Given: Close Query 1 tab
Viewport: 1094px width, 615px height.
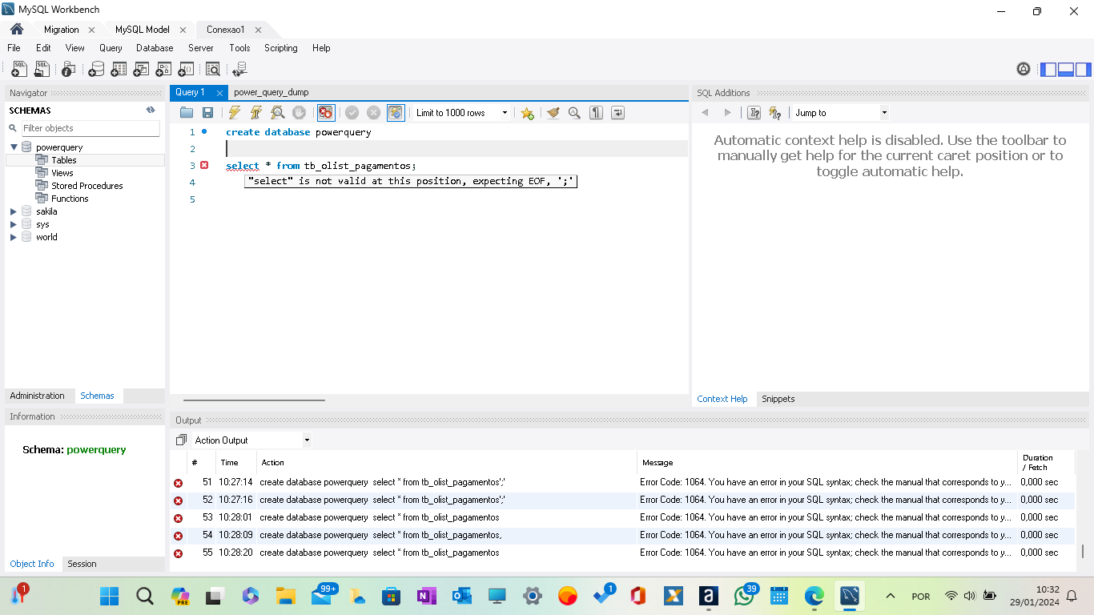Looking at the screenshot, I should click(x=219, y=93).
